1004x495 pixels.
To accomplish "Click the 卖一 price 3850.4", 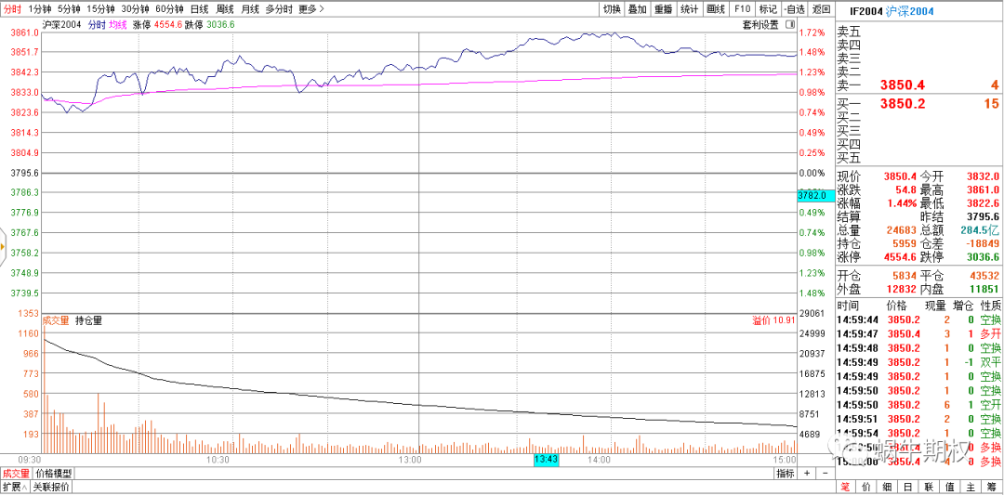I will pos(902,85).
